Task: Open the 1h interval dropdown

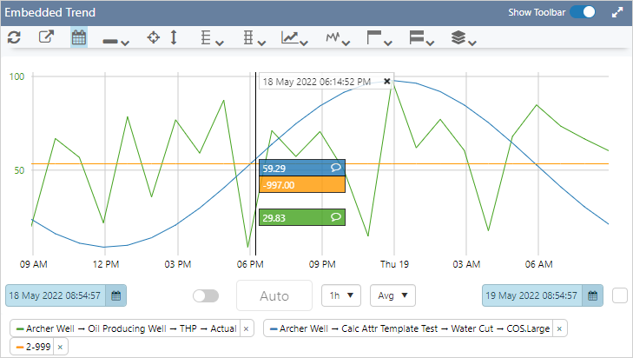Action: [340, 295]
